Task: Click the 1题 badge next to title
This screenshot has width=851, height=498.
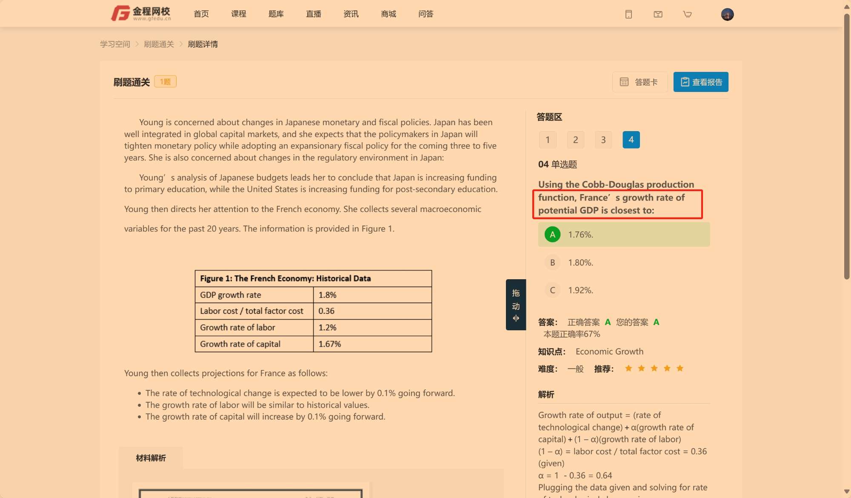Action: pos(165,82)
